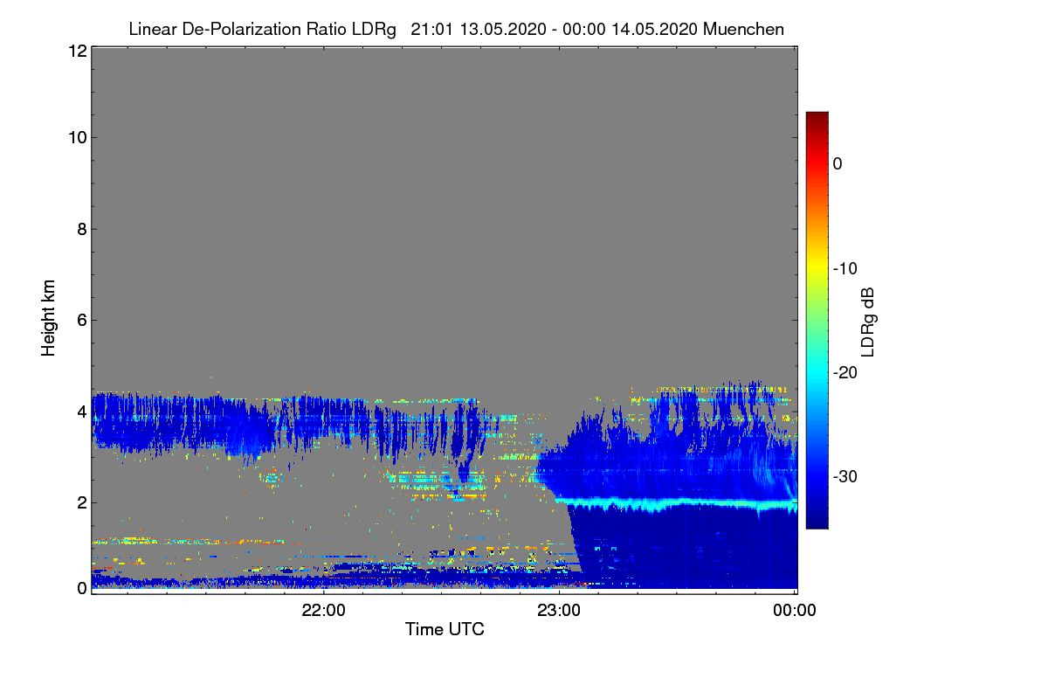This screenshot has width=1048, height=699.
Task: Click the colorbar value label -30
Action: click(845, 477)
